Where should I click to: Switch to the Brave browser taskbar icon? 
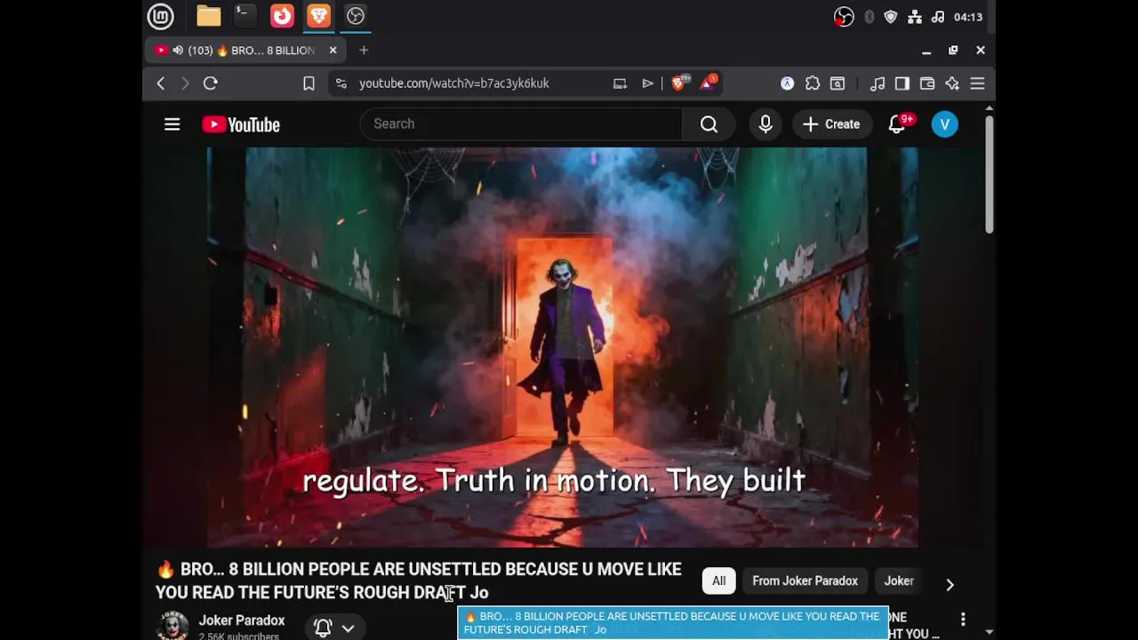pyautogui.click(x=318, y=16)
